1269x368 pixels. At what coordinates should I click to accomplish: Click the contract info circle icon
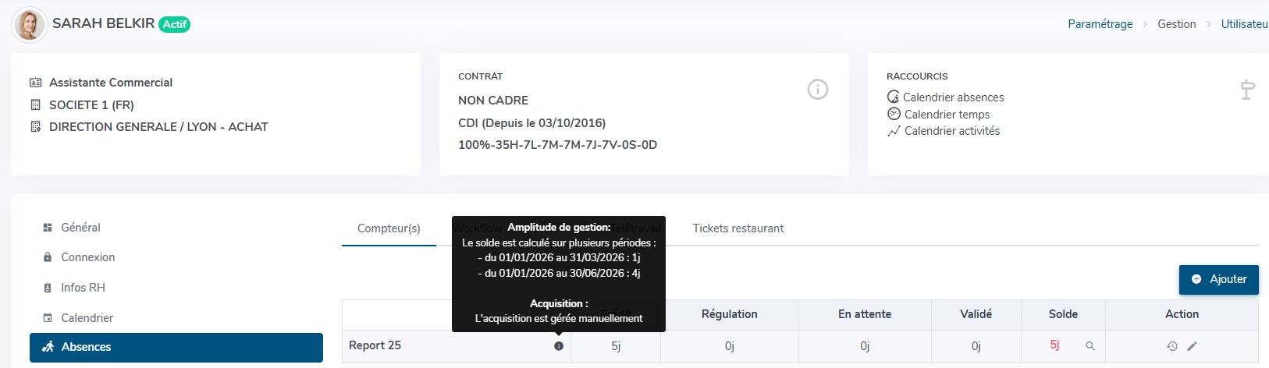tap(817, 90)
